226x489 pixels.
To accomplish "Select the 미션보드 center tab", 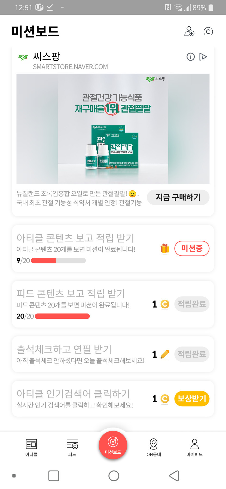I will [113, 445].
